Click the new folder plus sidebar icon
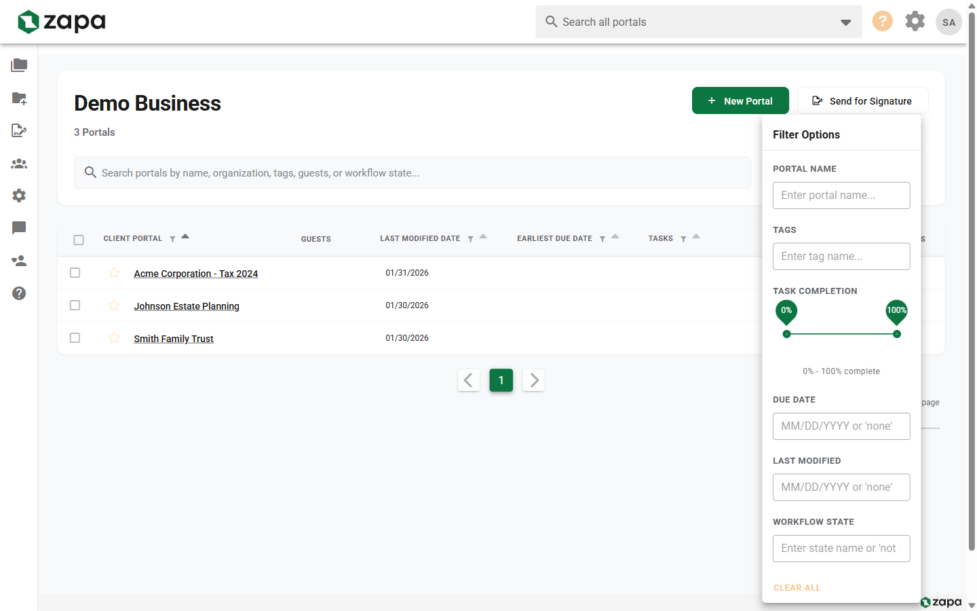This screenshot has height=611, width=977. (19, 98)
